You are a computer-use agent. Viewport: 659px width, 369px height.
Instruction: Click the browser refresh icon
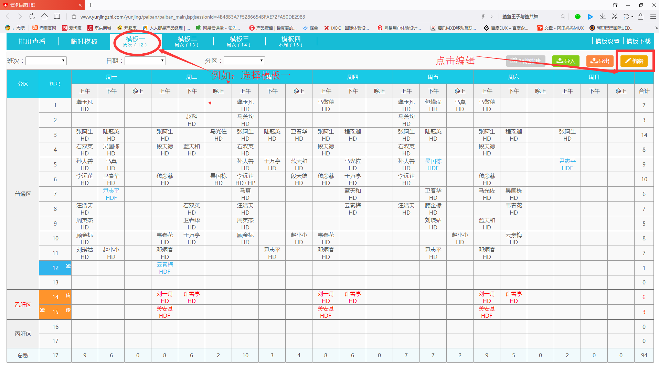click(32, 17)
